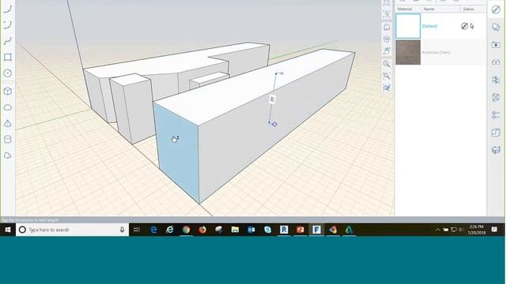
Task: Open PowerPoint from taskbar
Action: point(300,230)
